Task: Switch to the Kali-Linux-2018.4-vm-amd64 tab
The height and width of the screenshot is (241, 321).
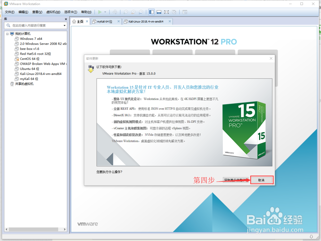Action: [x=146, y=21]
